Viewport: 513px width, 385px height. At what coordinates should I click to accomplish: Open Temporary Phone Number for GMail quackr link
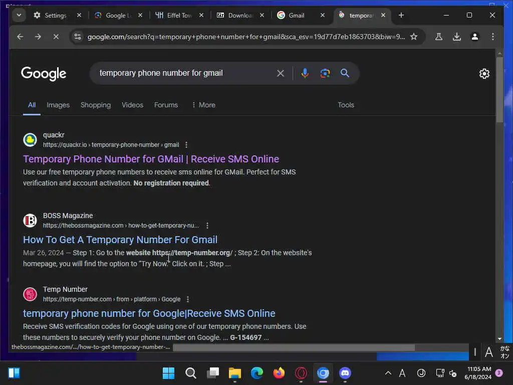(x=151, y=159)
